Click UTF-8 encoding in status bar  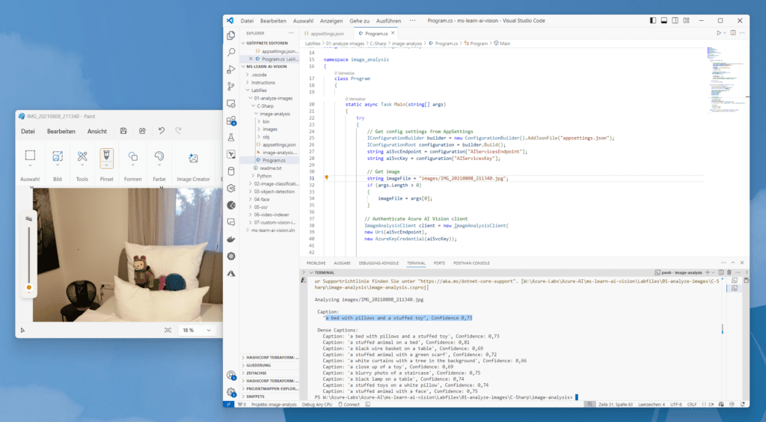pyautogui.click(x=676, y=404)
